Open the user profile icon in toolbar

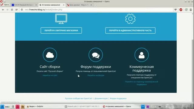point(191,10)
